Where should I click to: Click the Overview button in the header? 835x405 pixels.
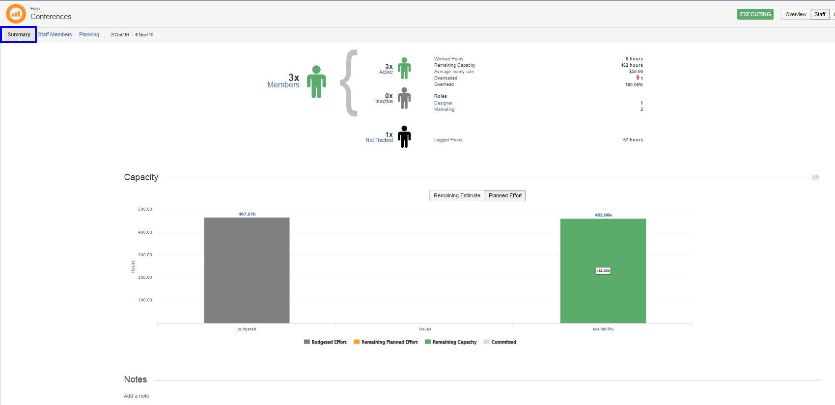pos(795,14)
